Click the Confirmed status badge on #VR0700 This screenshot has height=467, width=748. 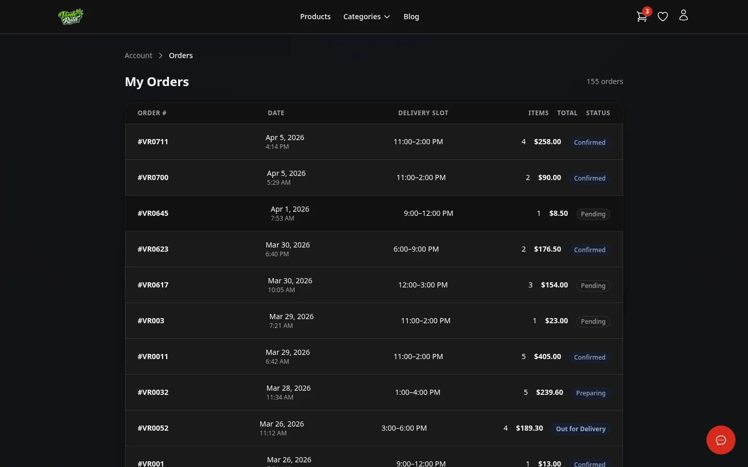coord(590,178)
